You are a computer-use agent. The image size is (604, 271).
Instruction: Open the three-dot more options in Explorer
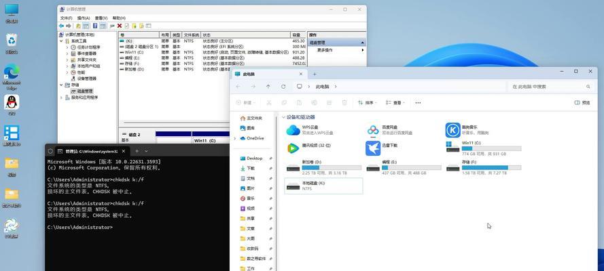418,102
